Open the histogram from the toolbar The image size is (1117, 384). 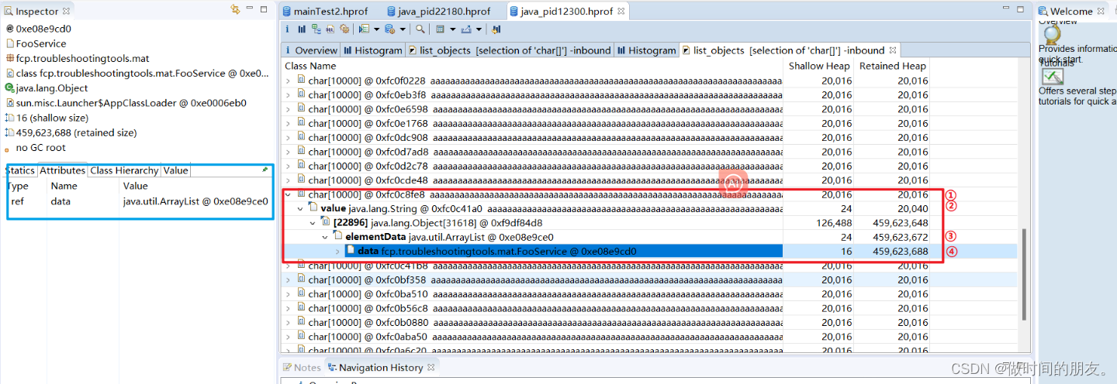coord(302,29)
